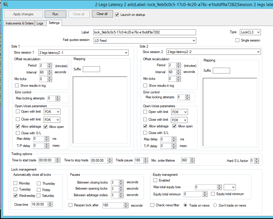The width and height of the screenshot is (273, 219).
Task: Decrease Min. order lifetime value
Action: (192, 162)
